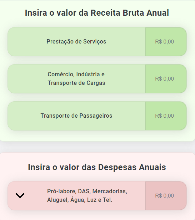Expand the Pró-labore expenses chevron
Screen dimensions: 195x220
point(20,196)
